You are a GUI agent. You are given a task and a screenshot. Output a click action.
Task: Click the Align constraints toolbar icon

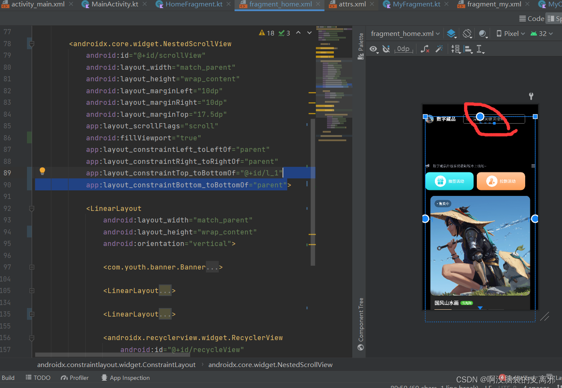468,49
